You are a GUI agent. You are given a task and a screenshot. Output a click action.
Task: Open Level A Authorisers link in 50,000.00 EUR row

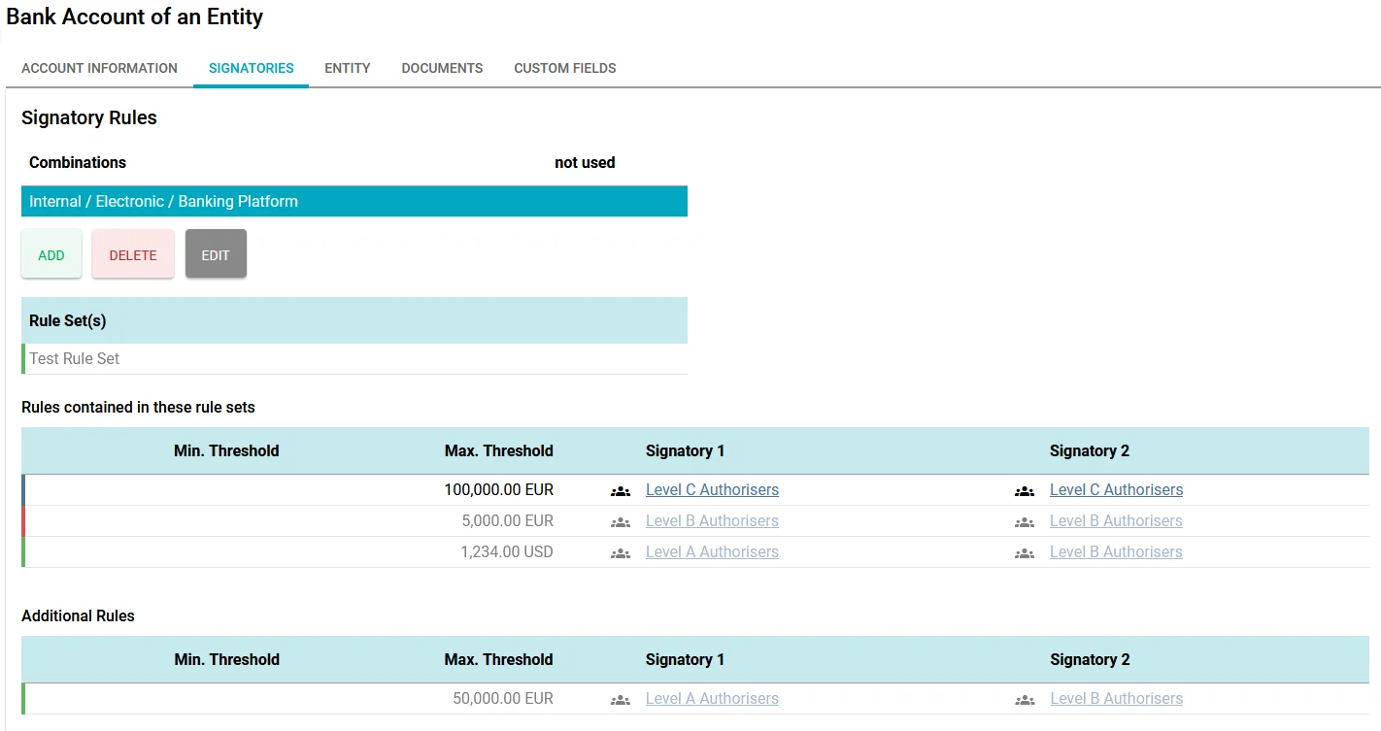coord(712,699)
